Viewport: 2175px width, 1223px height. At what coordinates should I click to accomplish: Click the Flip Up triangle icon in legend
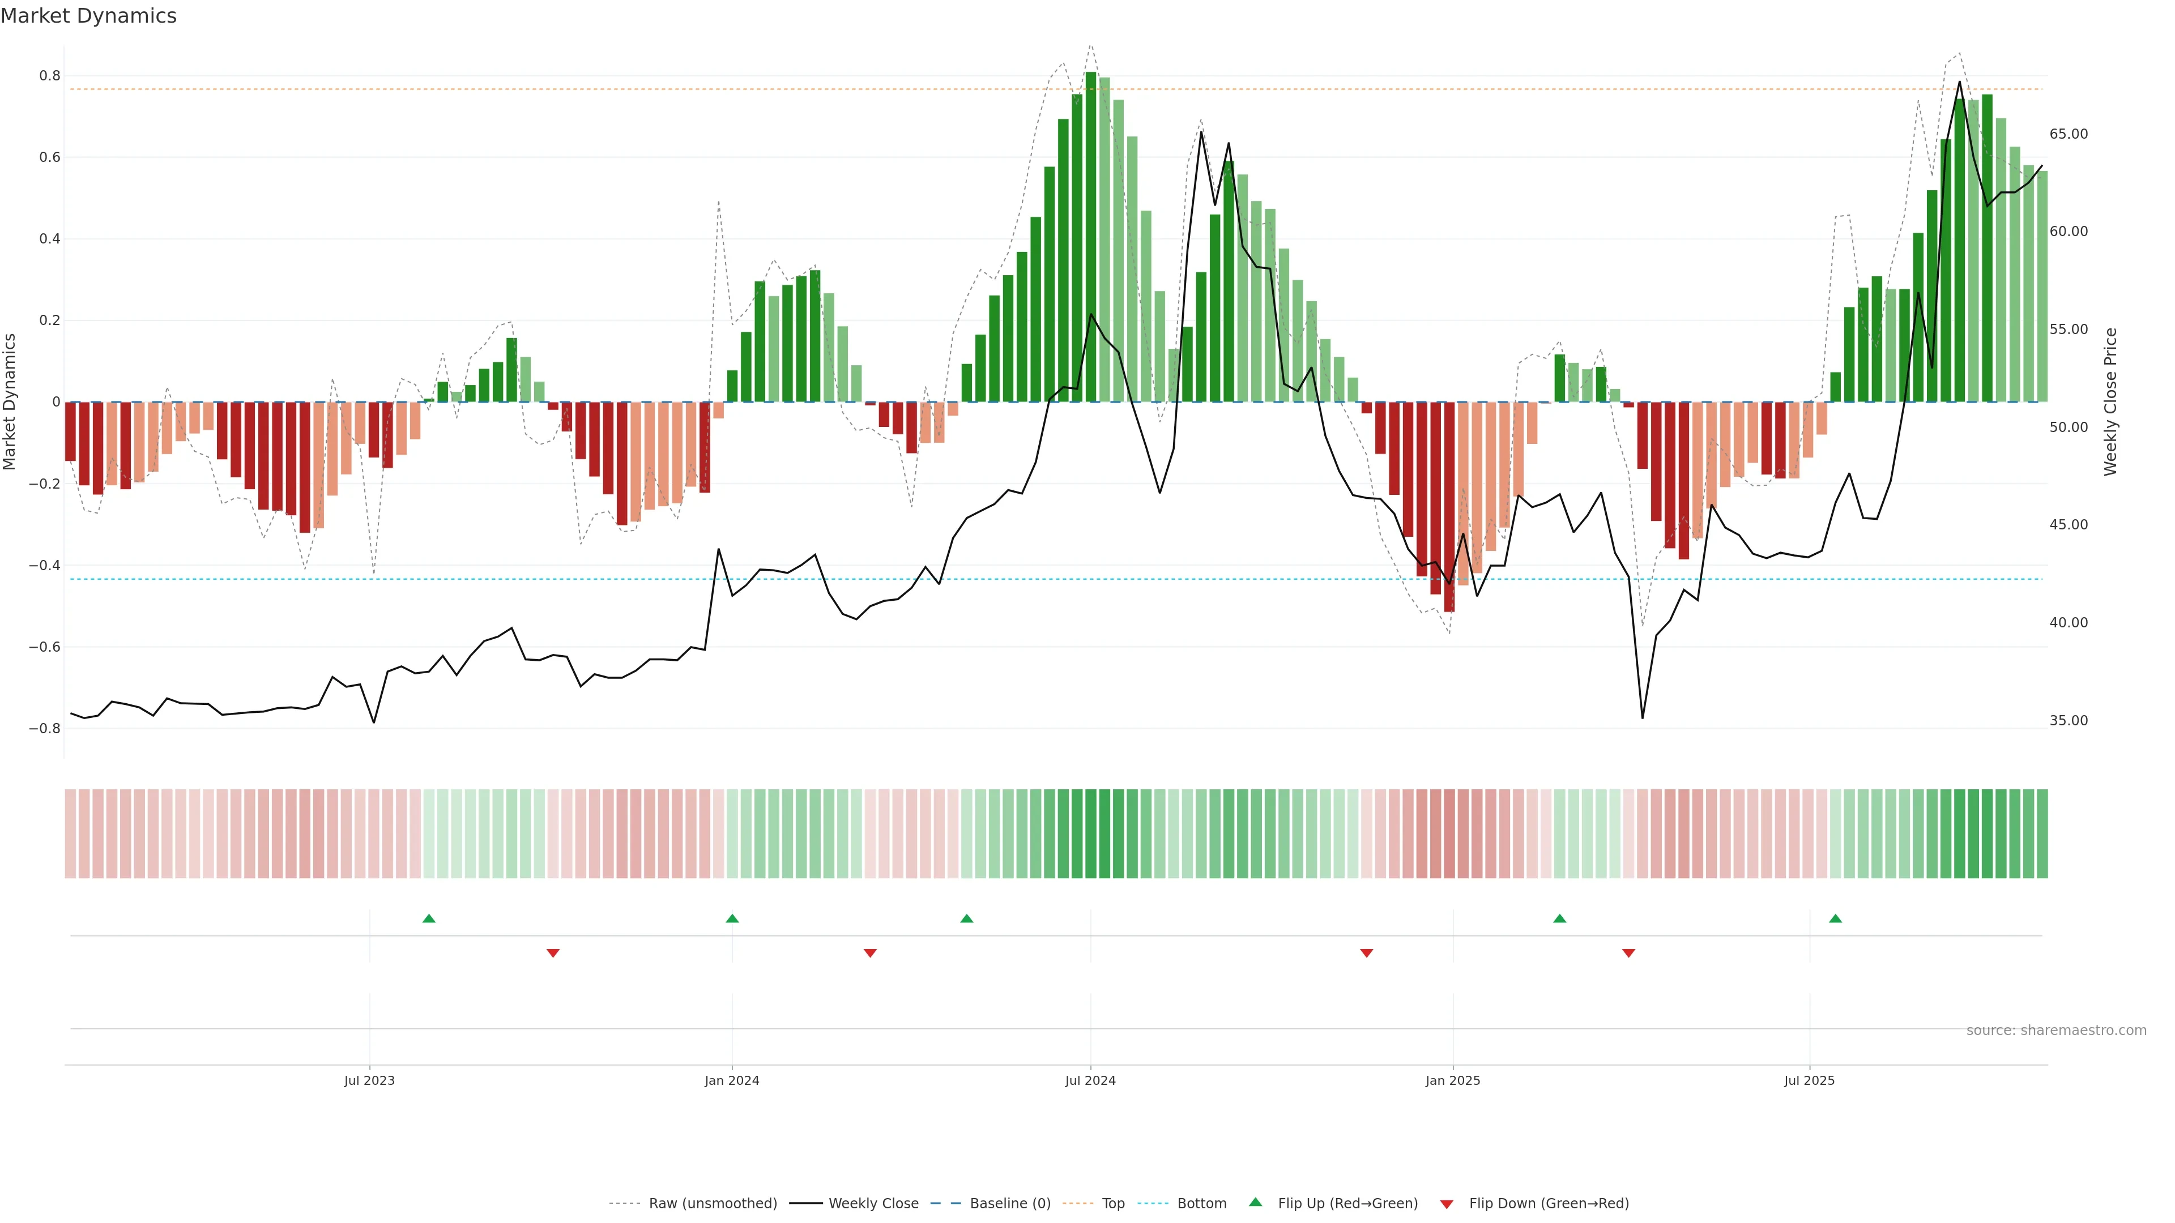(x=1256, y=1202)
